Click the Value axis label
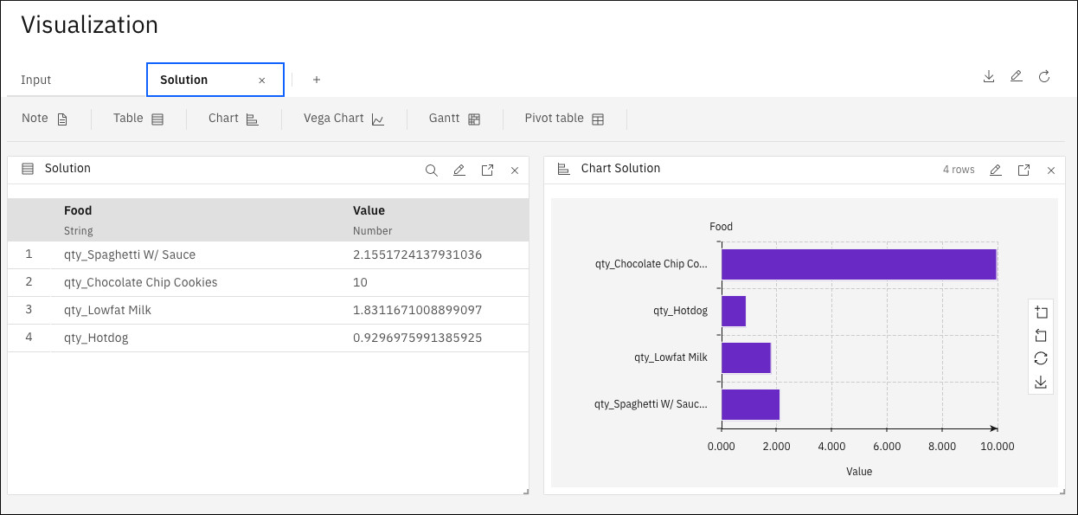The height and width of the screenshot is (515, 1078). (859, 472)
